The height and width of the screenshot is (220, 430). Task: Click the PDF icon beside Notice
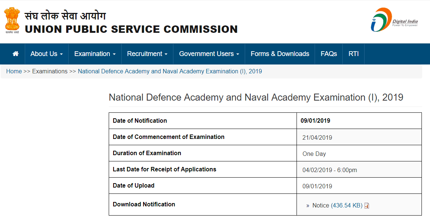coord(367,206)
